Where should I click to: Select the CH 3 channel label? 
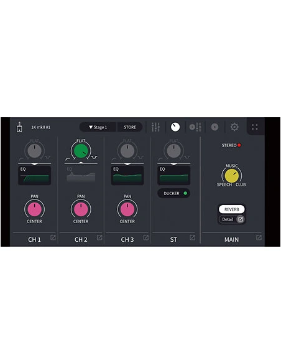pyautogui.click(x=127, y=239)
